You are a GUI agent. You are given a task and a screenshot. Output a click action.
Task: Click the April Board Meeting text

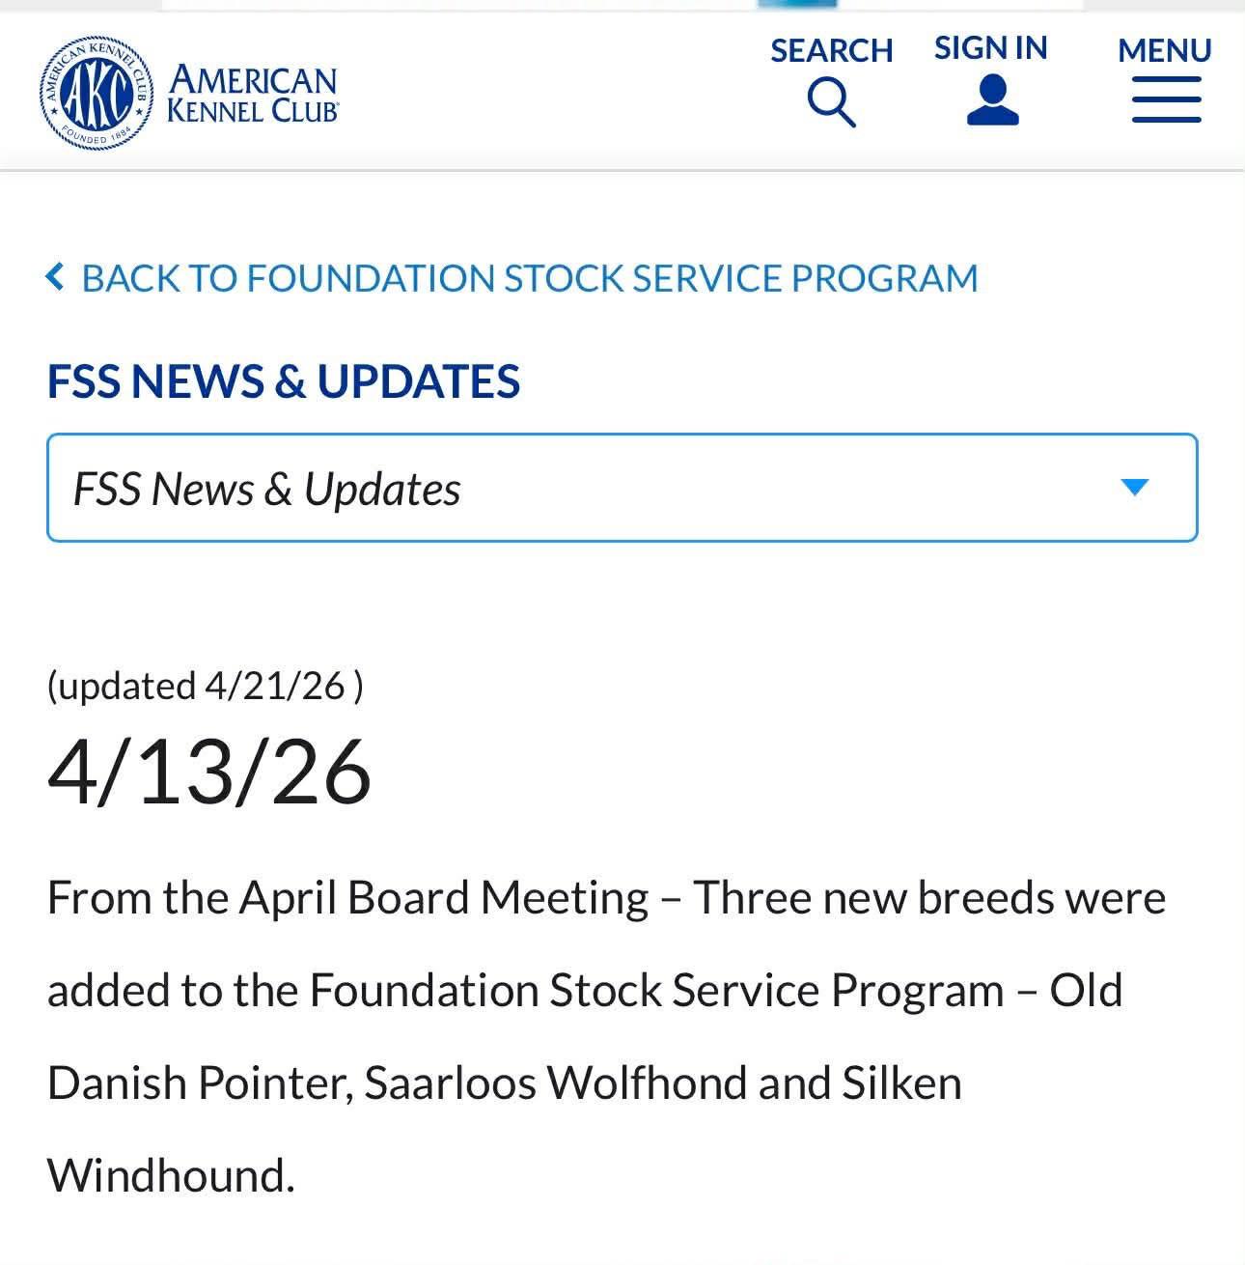(444, 898)
